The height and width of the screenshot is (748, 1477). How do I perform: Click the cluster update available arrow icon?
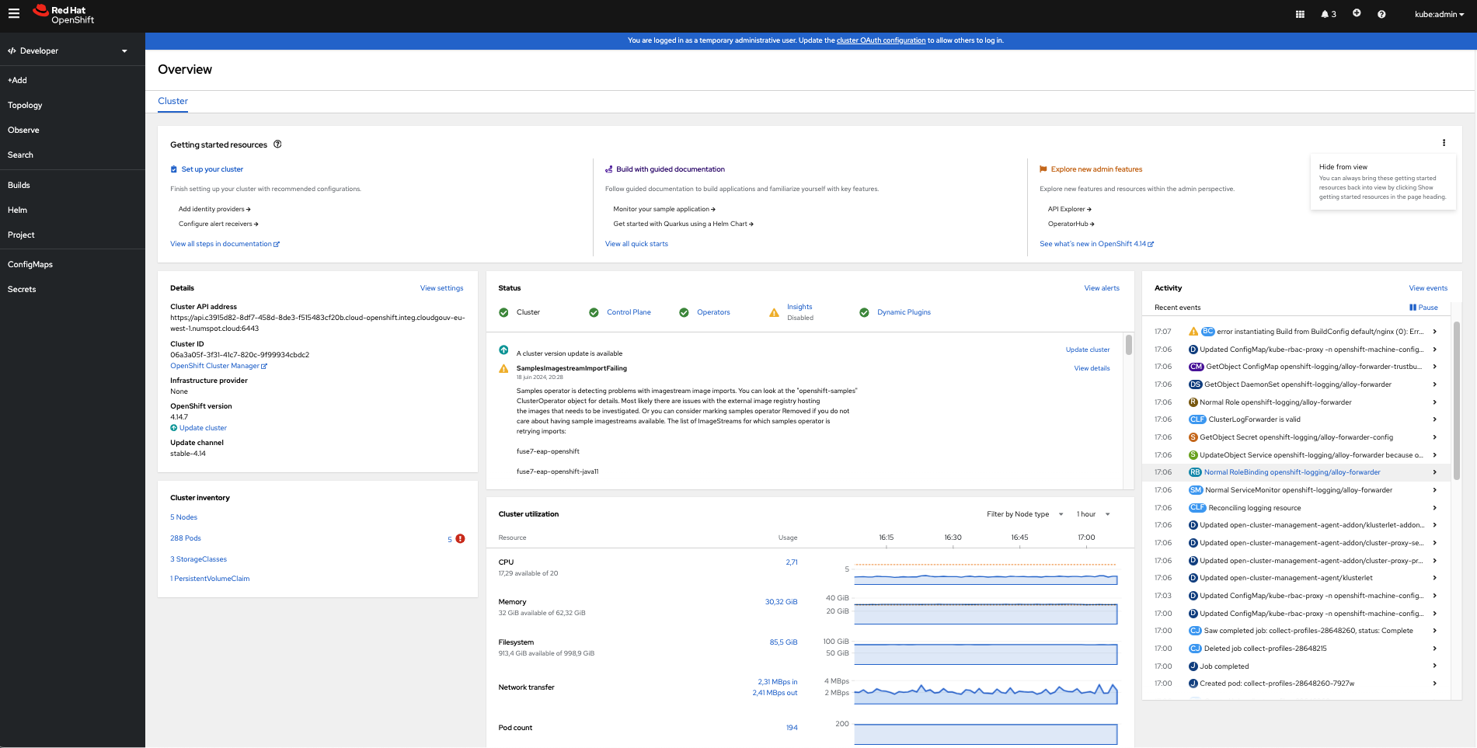[503, 350]
